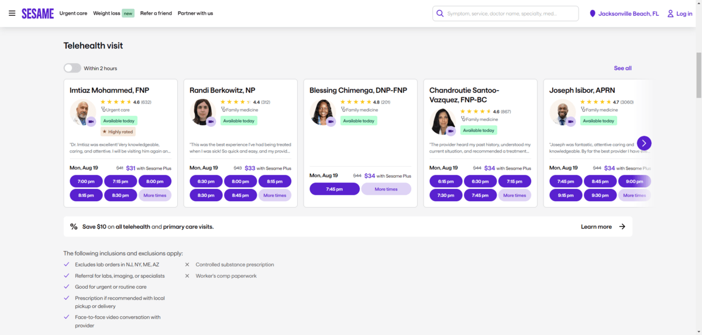This screenshot has height=335, width=702.
Task: Click the Log in user icon
Action: [x=670, y=13]
